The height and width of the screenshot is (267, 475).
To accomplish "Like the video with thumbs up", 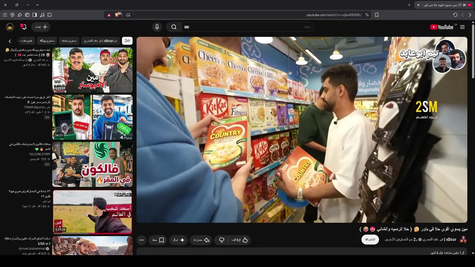I will click(x=240, y=240).
